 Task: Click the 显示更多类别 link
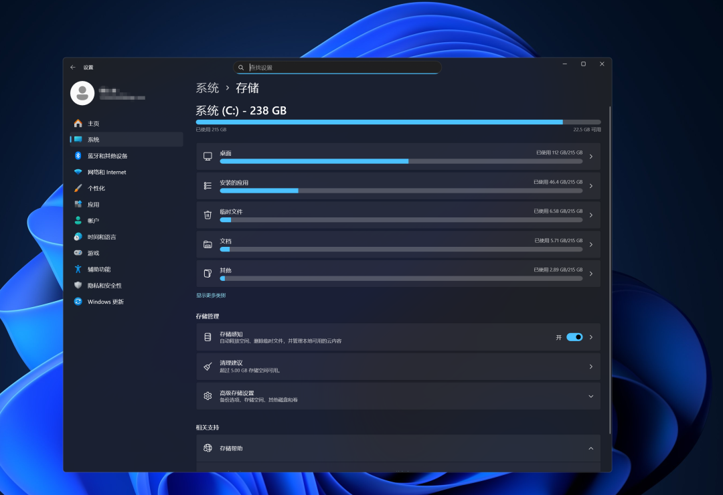click(x=211, y=296)
